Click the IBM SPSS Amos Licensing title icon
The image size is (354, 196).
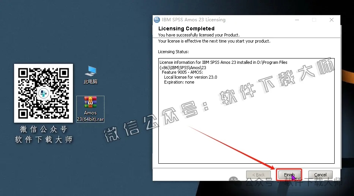[157, 20]
